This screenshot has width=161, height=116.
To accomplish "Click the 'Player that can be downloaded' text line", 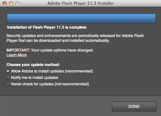I will (x=58, y=41).
